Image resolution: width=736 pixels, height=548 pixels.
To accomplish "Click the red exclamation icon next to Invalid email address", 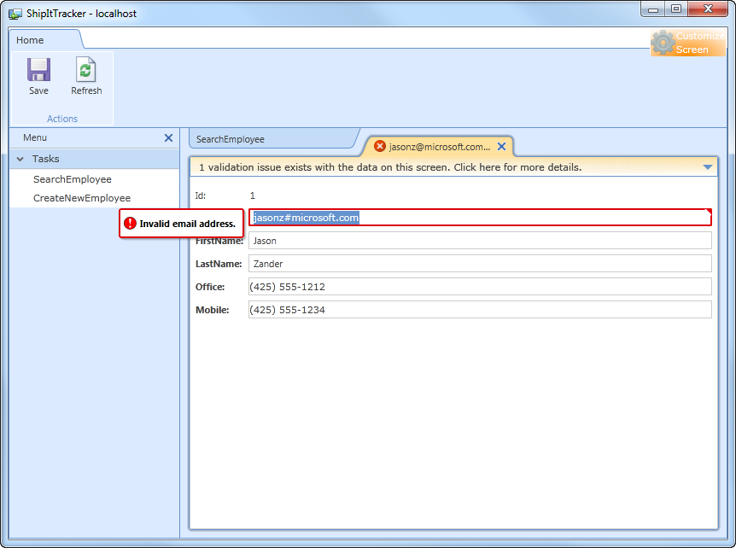I will point(129,223).
